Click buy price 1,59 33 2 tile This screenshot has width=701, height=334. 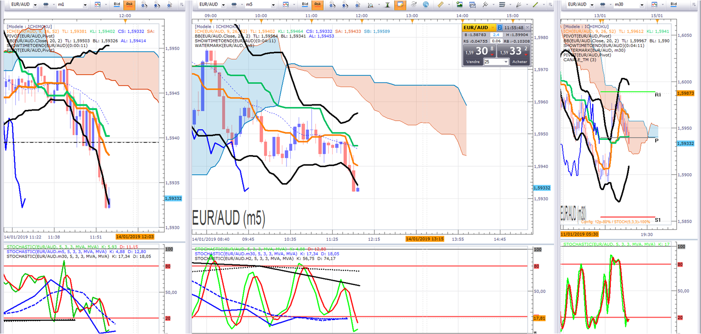click(513, 51)
